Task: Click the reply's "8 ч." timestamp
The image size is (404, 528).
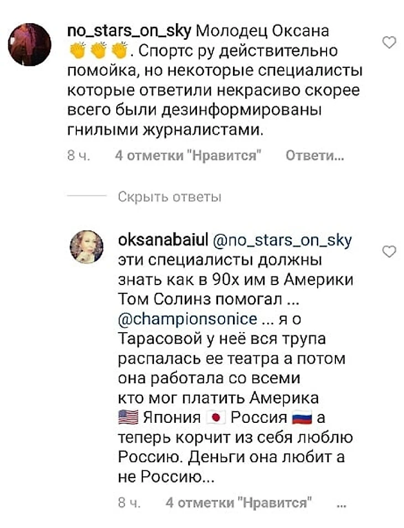Action: point(127,503)
